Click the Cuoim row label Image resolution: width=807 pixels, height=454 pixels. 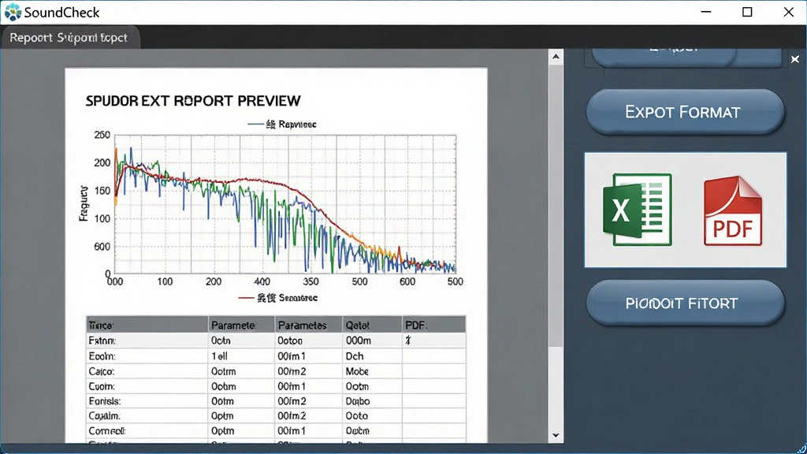click(102, 386)
